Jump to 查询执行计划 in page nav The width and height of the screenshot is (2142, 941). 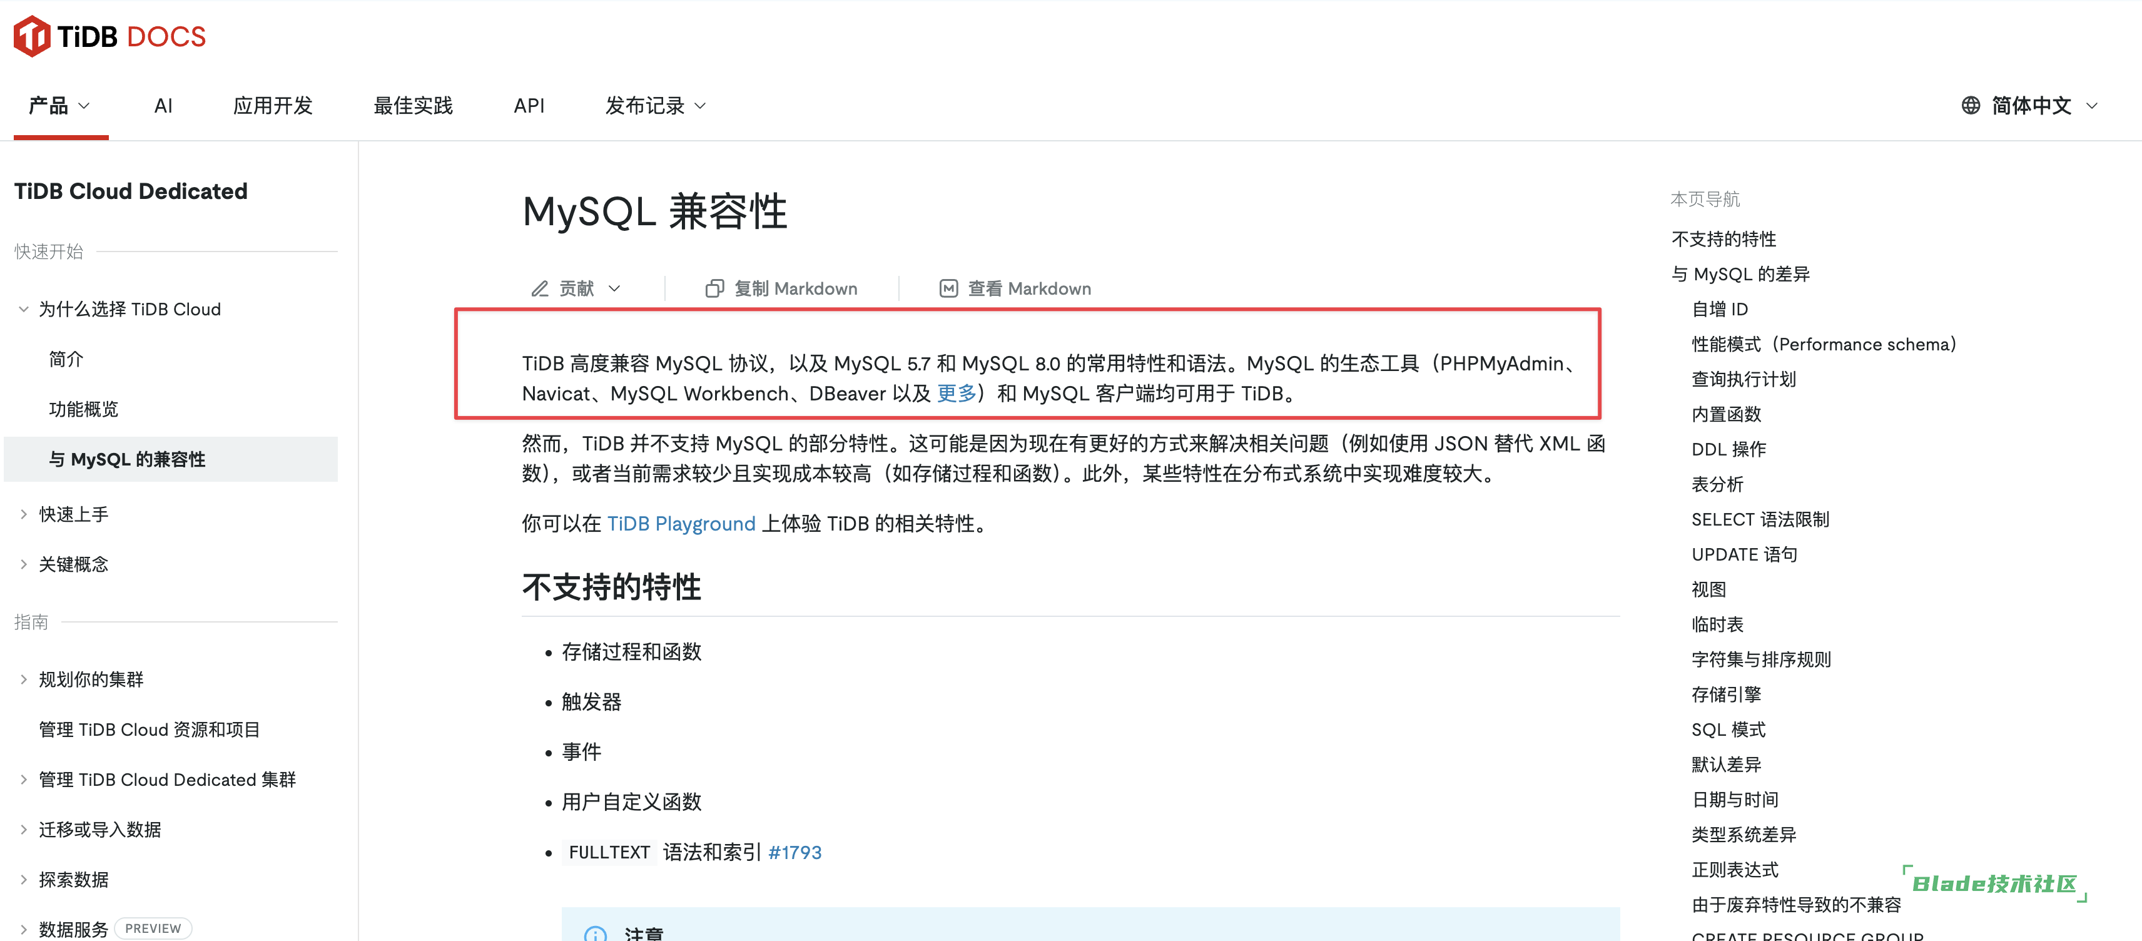(1744, 379)
